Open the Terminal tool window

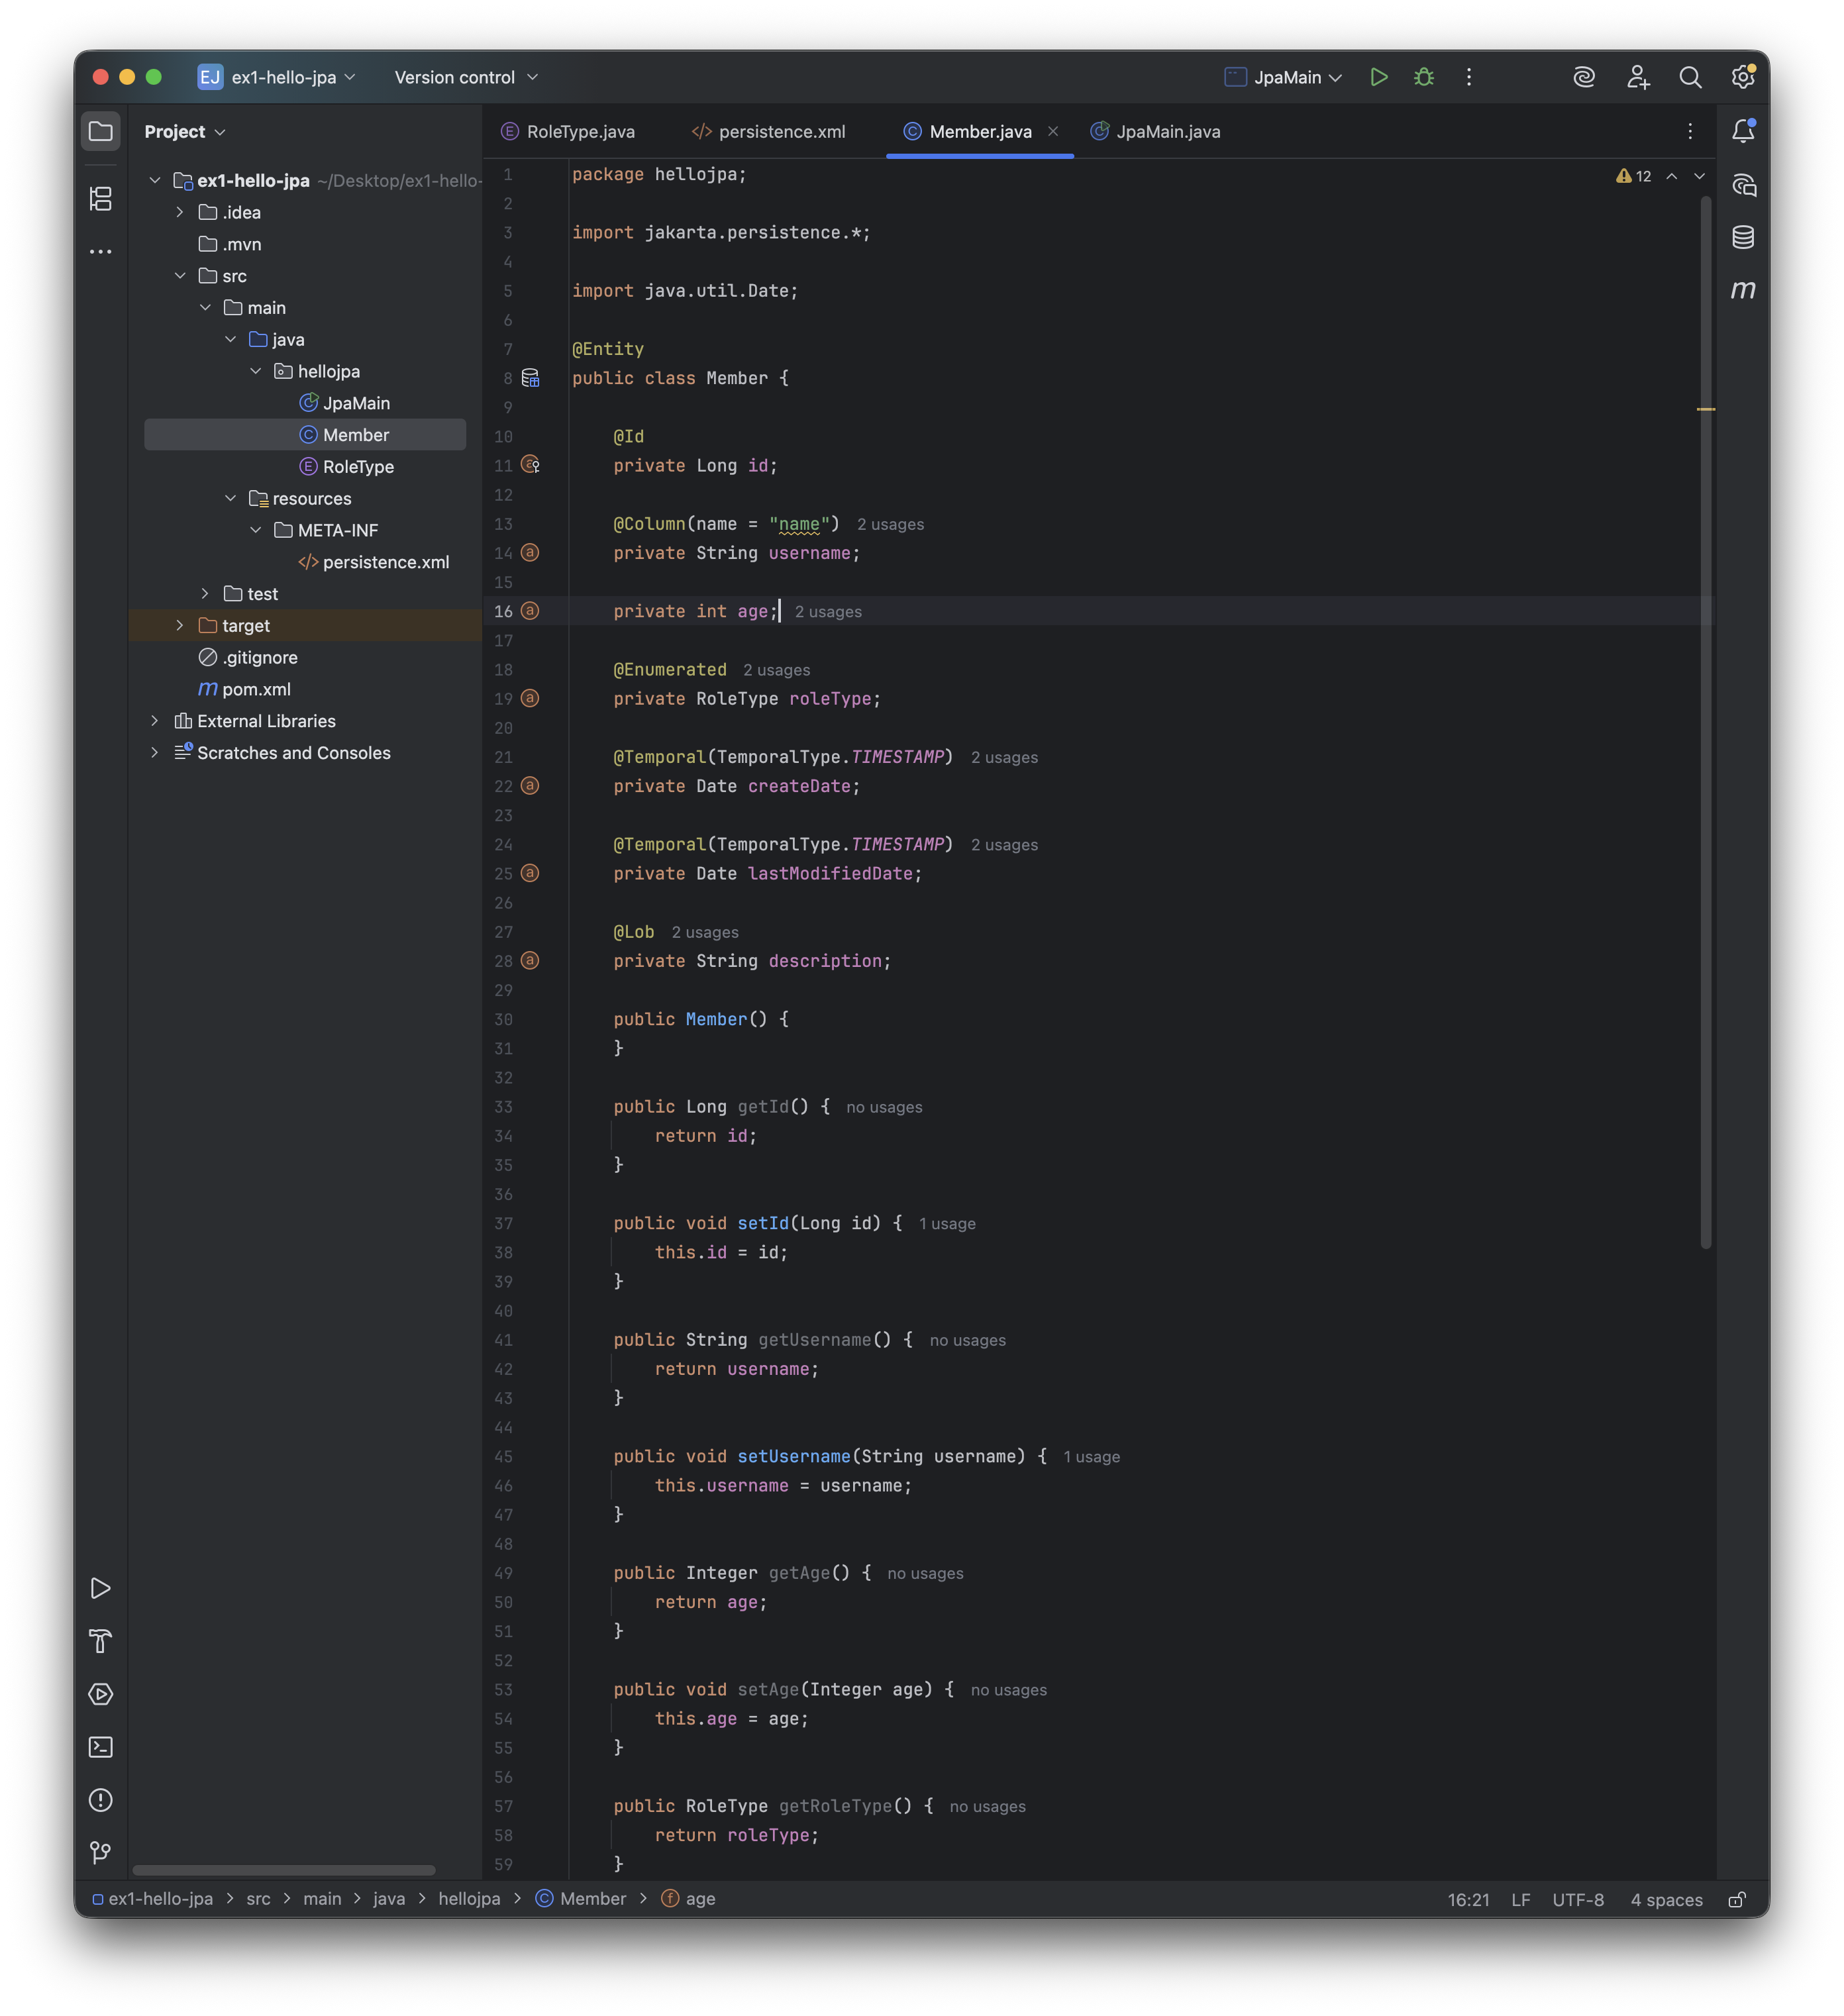[101, 1747]
